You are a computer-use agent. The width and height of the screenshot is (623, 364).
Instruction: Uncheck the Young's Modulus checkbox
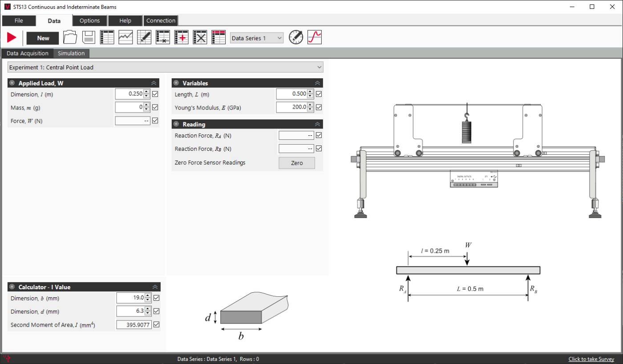319,107
